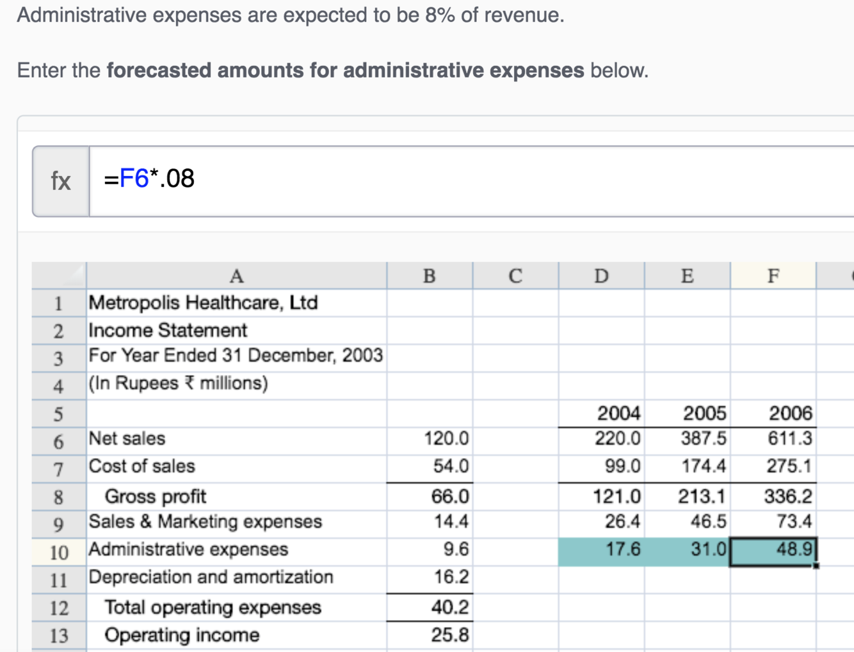Click the 2005 year header cell
This screenshot has width=854, height=652.
point(687,413)
